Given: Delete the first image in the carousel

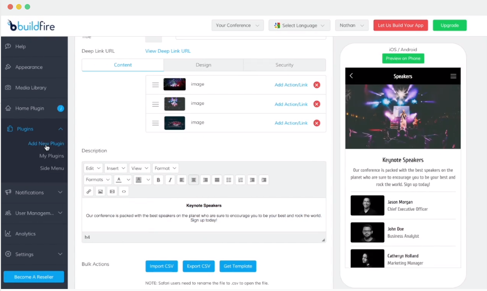Looking at the screenshot, I should (x=316, y=85).
